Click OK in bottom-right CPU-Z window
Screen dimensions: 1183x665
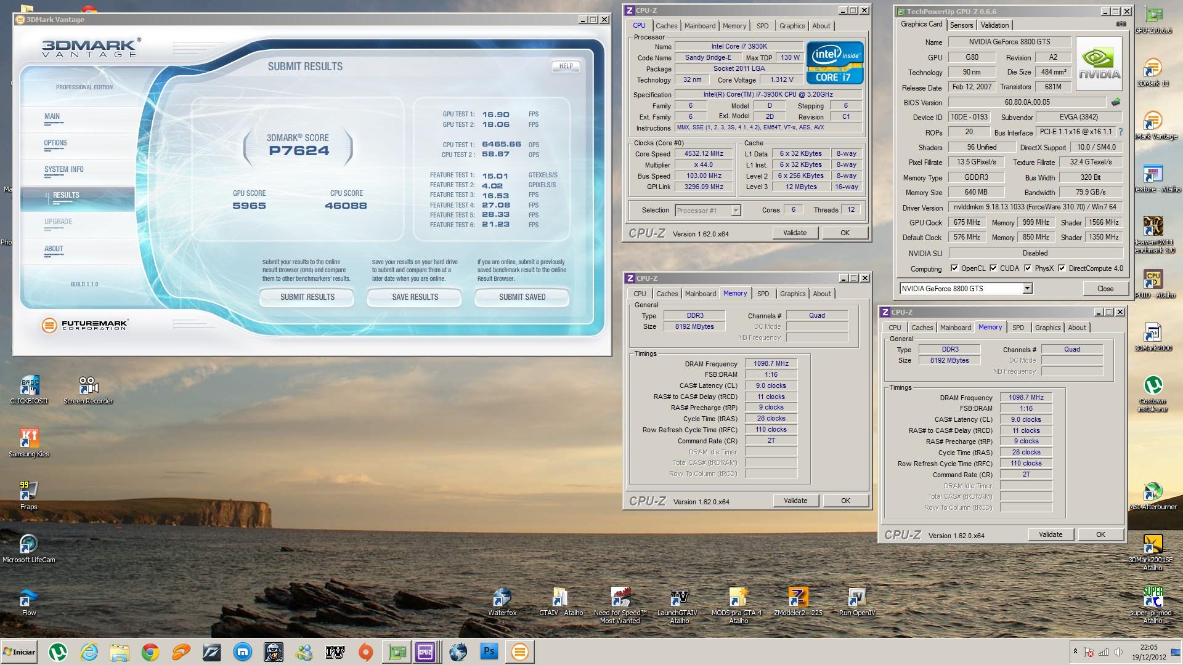[1100, 534]
